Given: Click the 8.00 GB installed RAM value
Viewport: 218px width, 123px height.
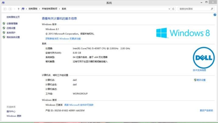Looking at the screenshot, I should tap(77, 53).
